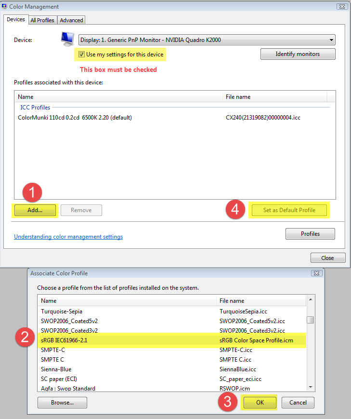The height and width of the screenshot is (419, 351).
Task: Click SMPTE C.icc file name
Action: coord(235,360)
